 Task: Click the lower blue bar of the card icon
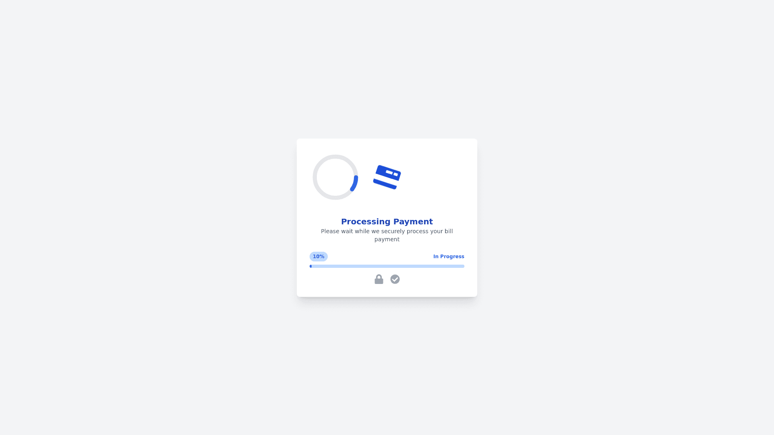385,184
